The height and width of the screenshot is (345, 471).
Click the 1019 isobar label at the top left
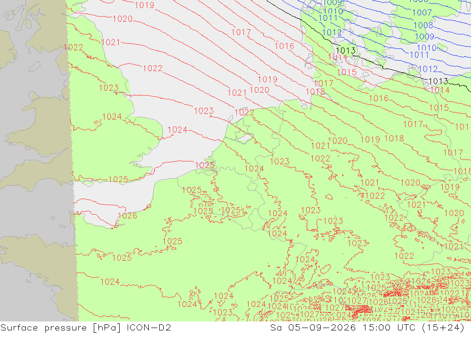145,5
